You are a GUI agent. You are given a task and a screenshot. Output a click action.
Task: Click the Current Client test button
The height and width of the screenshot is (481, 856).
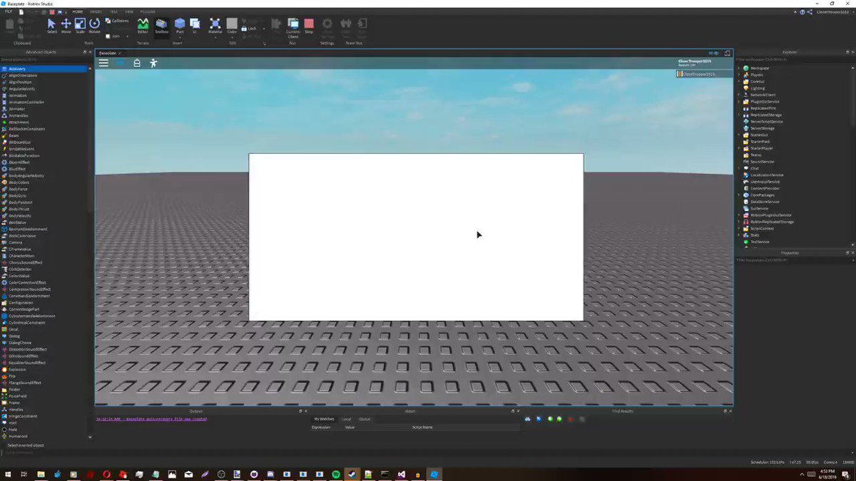pos(293,29)
